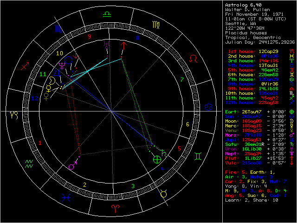Click the Capricorn glyph on the outer wheel
The image size is (297, 223).
[x=14, y=115]
